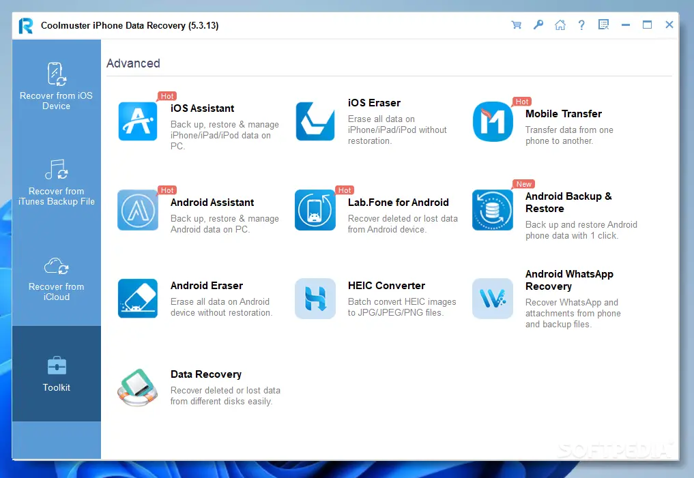
Task: Click the iOS Eraser icon
Action: 315,121
